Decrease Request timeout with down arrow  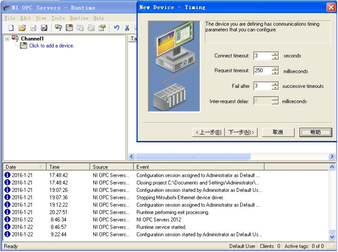pos(275,73)
